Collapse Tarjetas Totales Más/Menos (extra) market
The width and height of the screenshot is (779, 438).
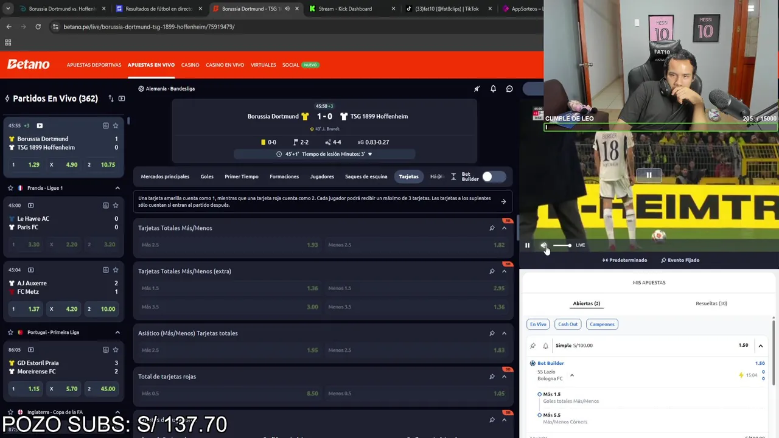click(x=504, y=271)
